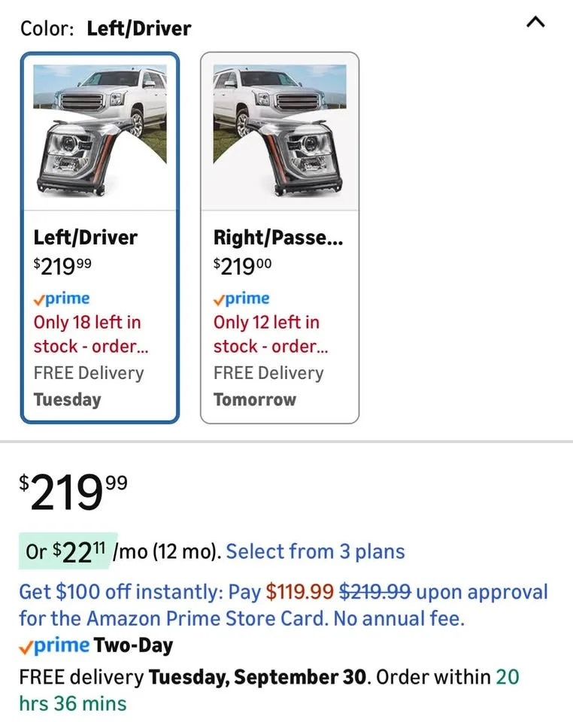Viewport: 573px width, 722px height.
Task: Tap the "Tuesday, September 30" delivery date
Action: [259, 676]
